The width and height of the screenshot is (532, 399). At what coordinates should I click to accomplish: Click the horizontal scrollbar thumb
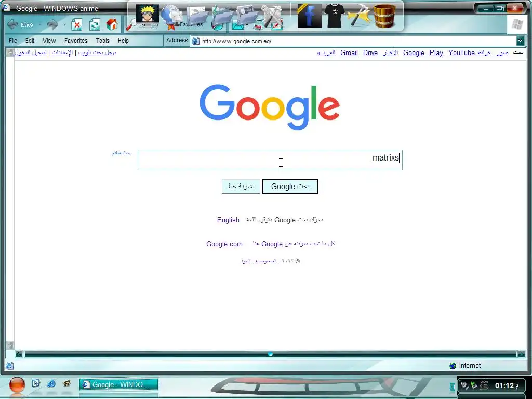270,354
